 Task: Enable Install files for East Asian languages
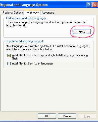[9, 63]
